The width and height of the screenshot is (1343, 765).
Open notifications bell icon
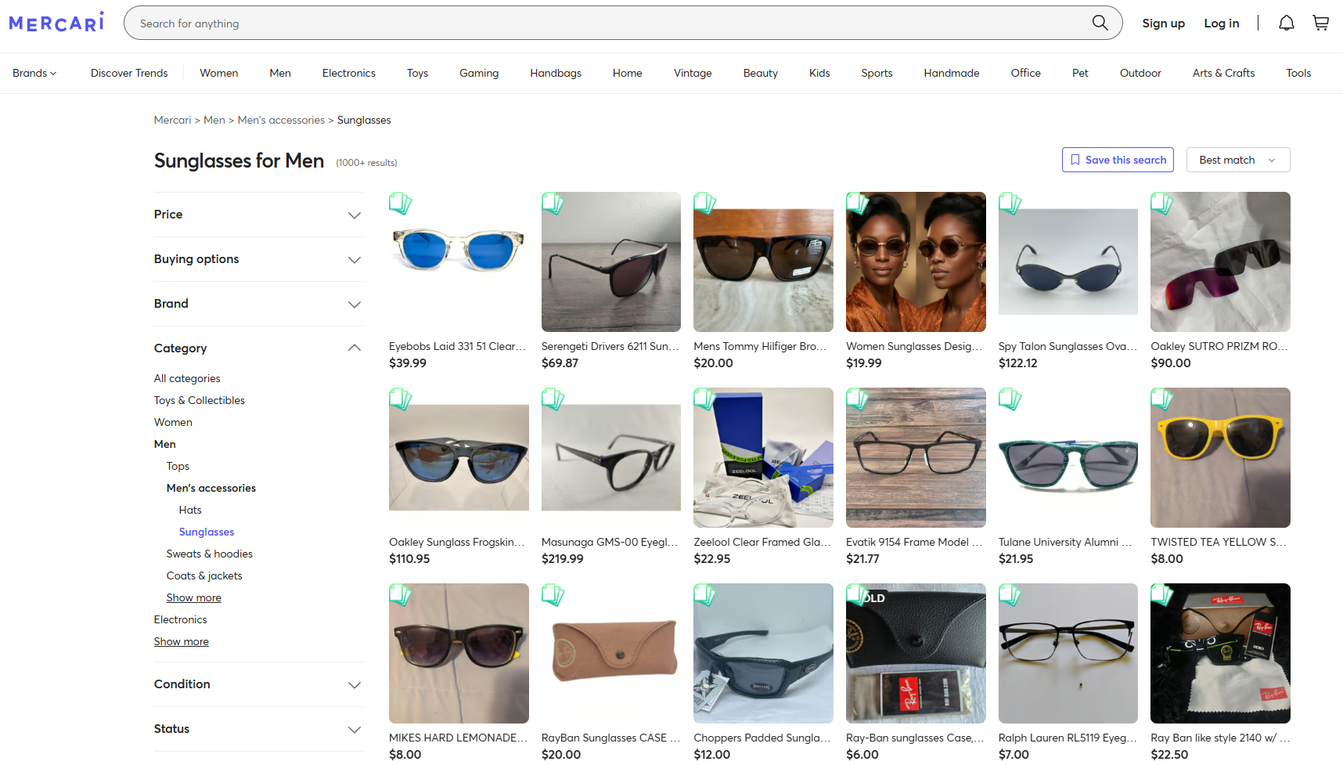[1287, 23]
